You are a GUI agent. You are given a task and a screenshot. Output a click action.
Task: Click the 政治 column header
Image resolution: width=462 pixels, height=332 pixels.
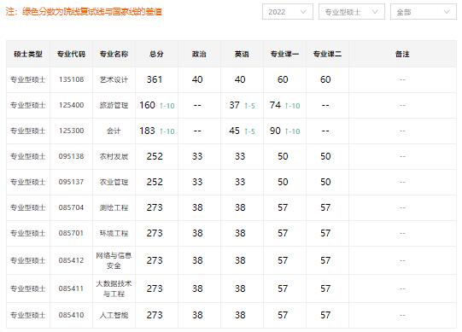199,54
